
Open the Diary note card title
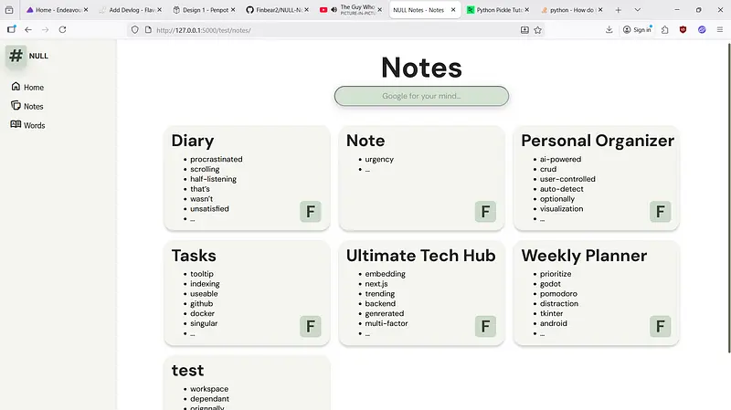click(193, 141)
